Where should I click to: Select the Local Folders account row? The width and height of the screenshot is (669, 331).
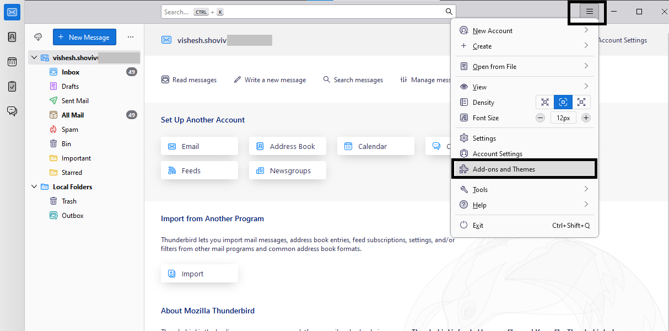point(84,186)
